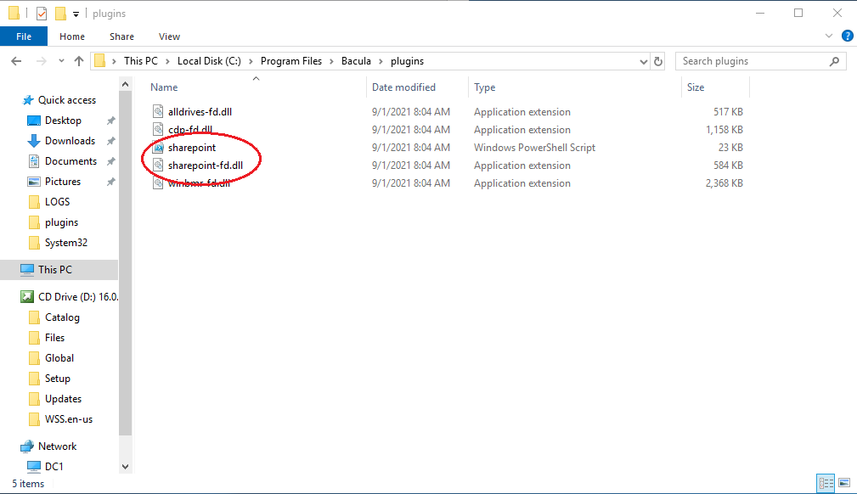Screen dimensions: 857x494
Task: Select This PC in navigation pane
Action: point(54,269)
